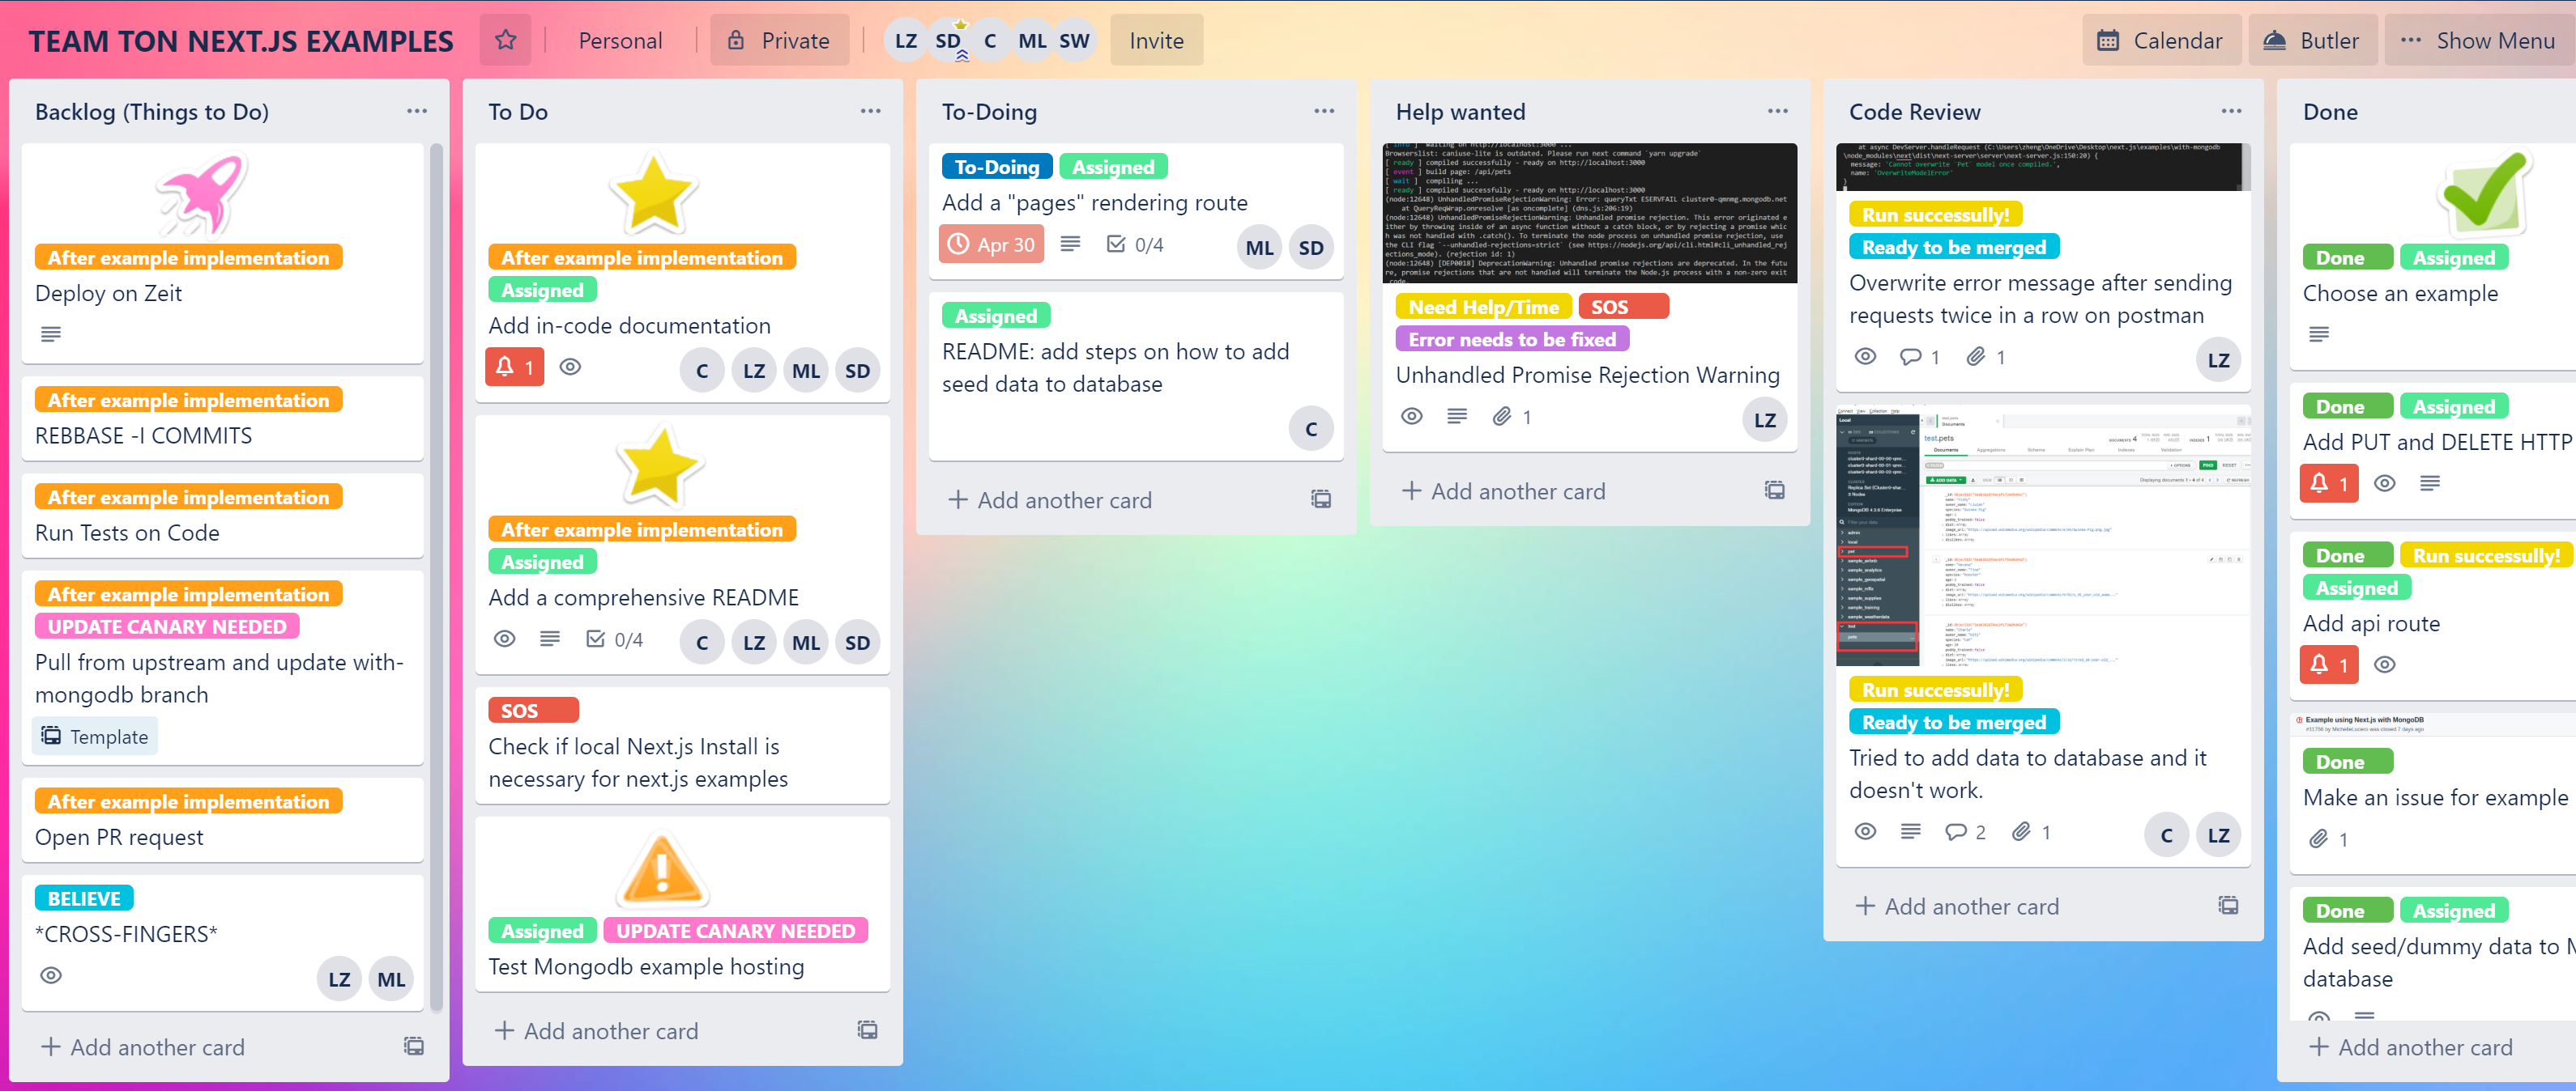Image resolution: width=2576 pixels, height=1091 pixels.
Task: Click notification bell on Add in-code documentation card
Action: [515, 367]
